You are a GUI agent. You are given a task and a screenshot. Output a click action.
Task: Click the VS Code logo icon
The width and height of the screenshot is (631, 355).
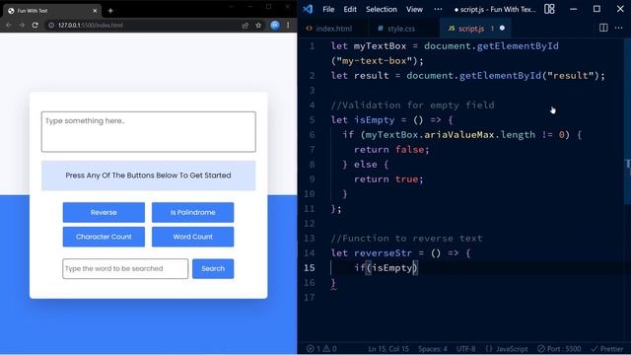(x=308, y=9)
